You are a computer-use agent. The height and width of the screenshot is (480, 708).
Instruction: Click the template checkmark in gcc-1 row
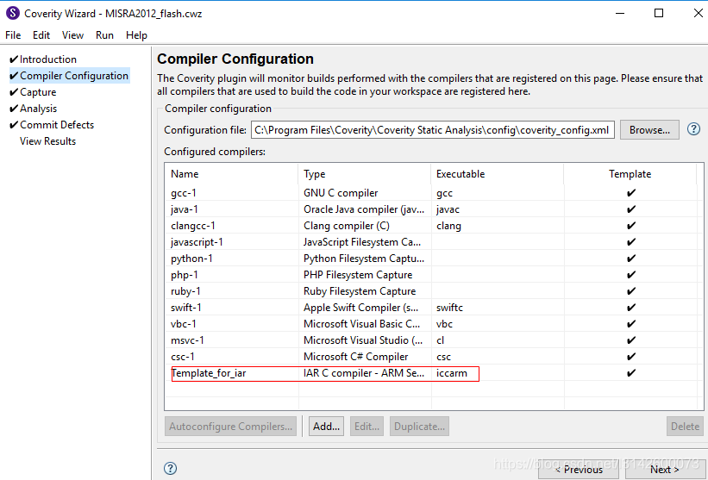click(x=630, y=193)
